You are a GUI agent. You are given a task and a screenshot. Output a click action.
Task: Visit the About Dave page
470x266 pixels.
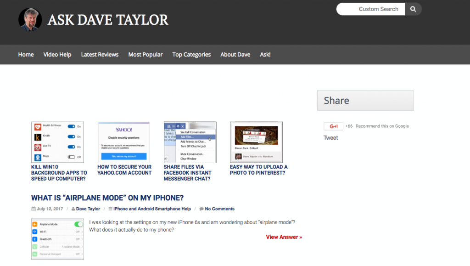click(x=235, y=55)
